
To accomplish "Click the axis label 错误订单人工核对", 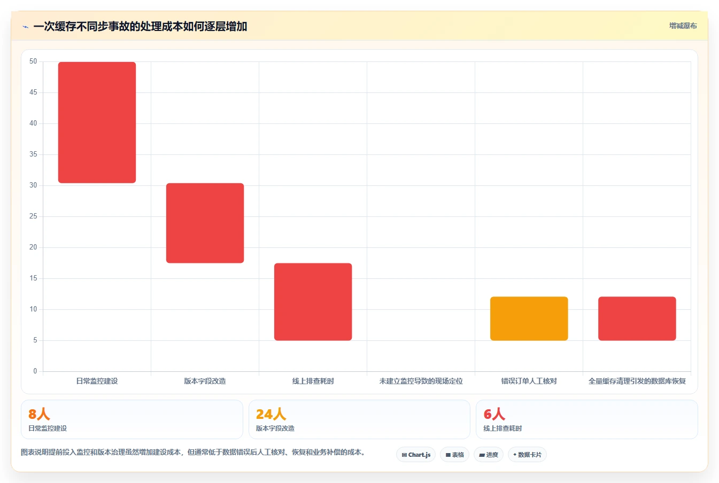I will click(x=529, y=381).
